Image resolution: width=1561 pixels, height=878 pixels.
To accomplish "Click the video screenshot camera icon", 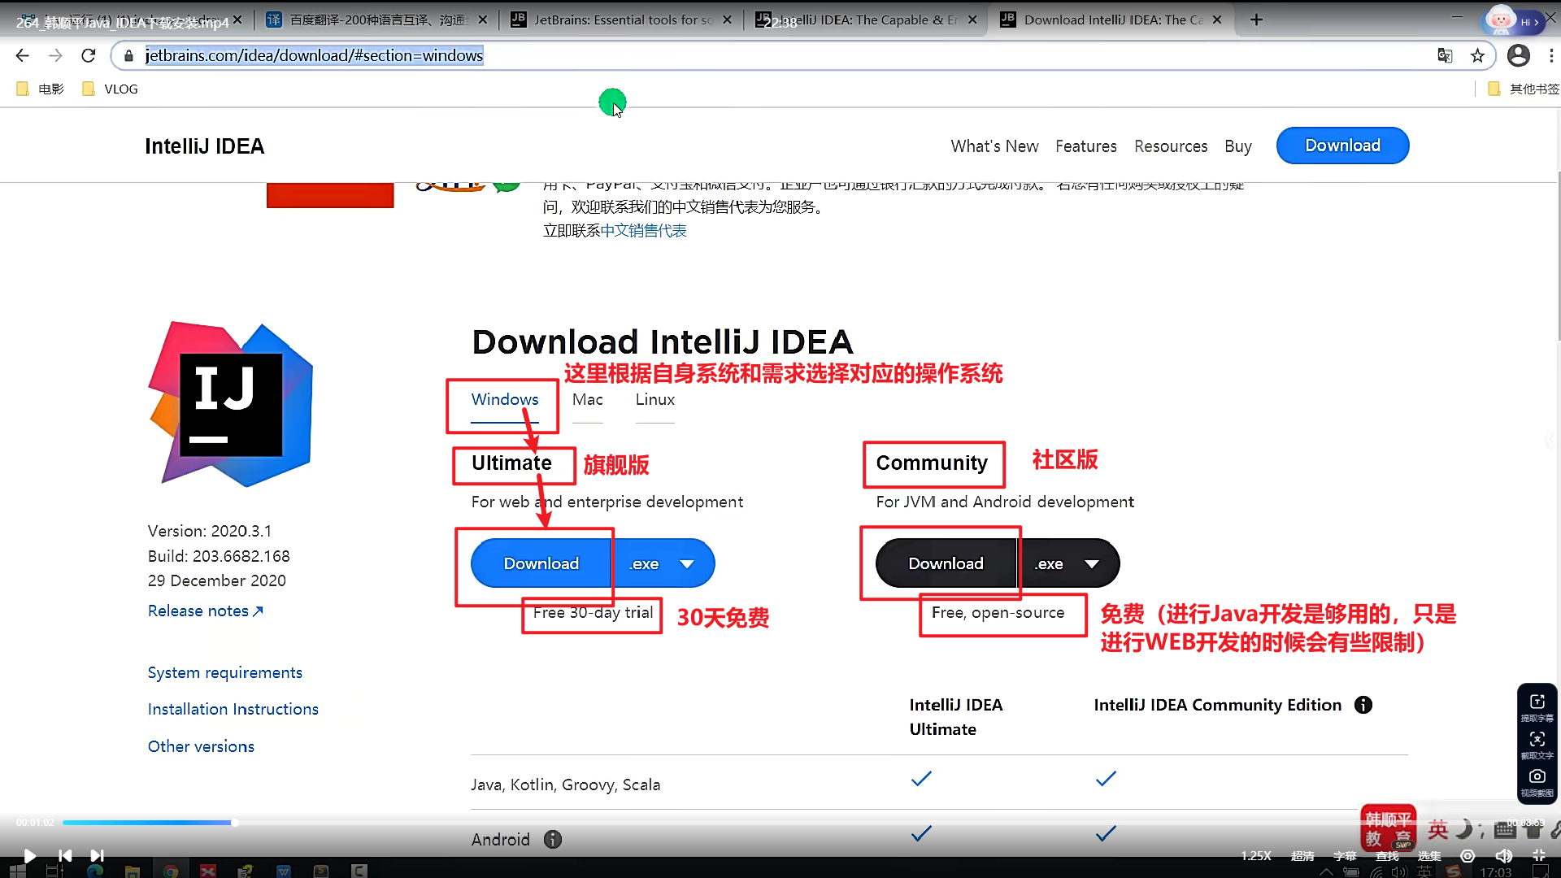I will coord(1537,777).
